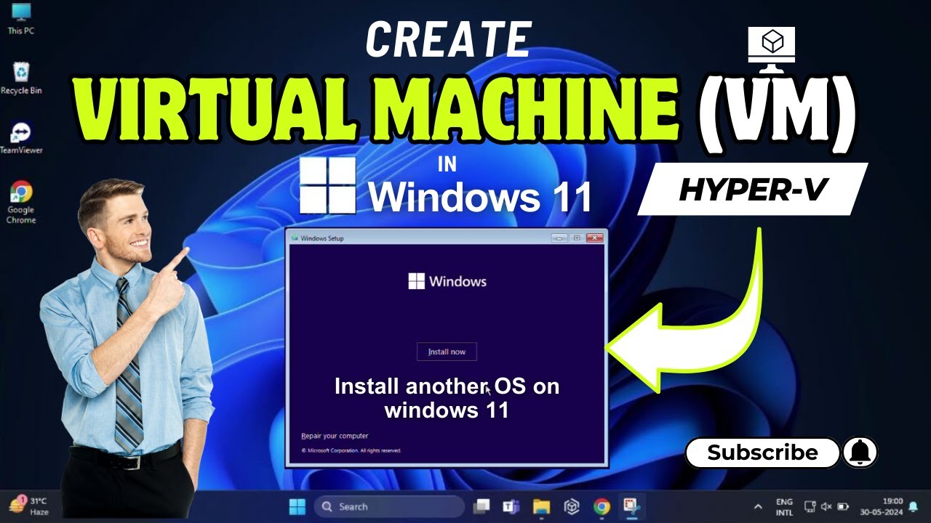Open the cube-shaped app icon on the taskbar
The width and height of the screenshot is (931, 523).
click(571, 506)
